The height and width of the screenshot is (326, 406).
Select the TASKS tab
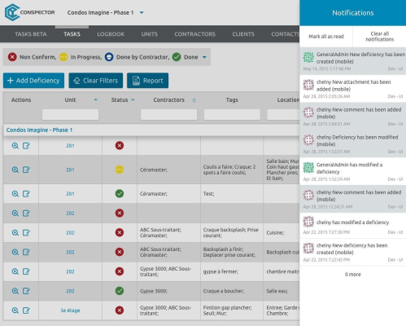pos(72,34)
